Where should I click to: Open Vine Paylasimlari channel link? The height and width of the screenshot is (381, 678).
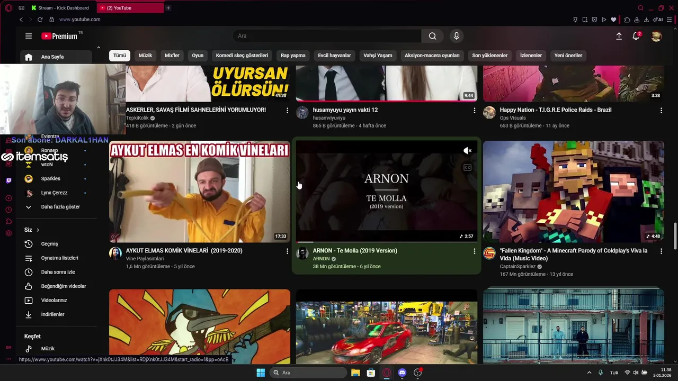(x=145, y=259)
